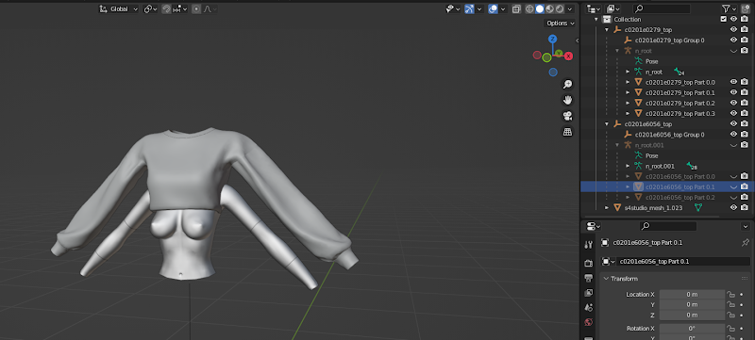Toggle proportional editing

click(196, 8)
